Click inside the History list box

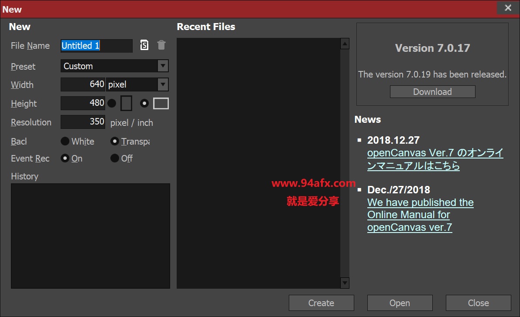click(x=91, y=236)
